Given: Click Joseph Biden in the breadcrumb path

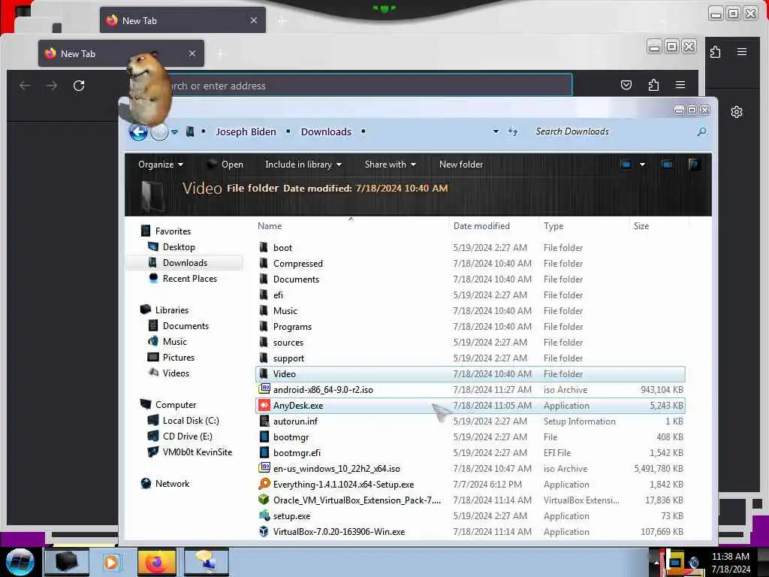Looking at the screenshot, I should tap(246, 132).
